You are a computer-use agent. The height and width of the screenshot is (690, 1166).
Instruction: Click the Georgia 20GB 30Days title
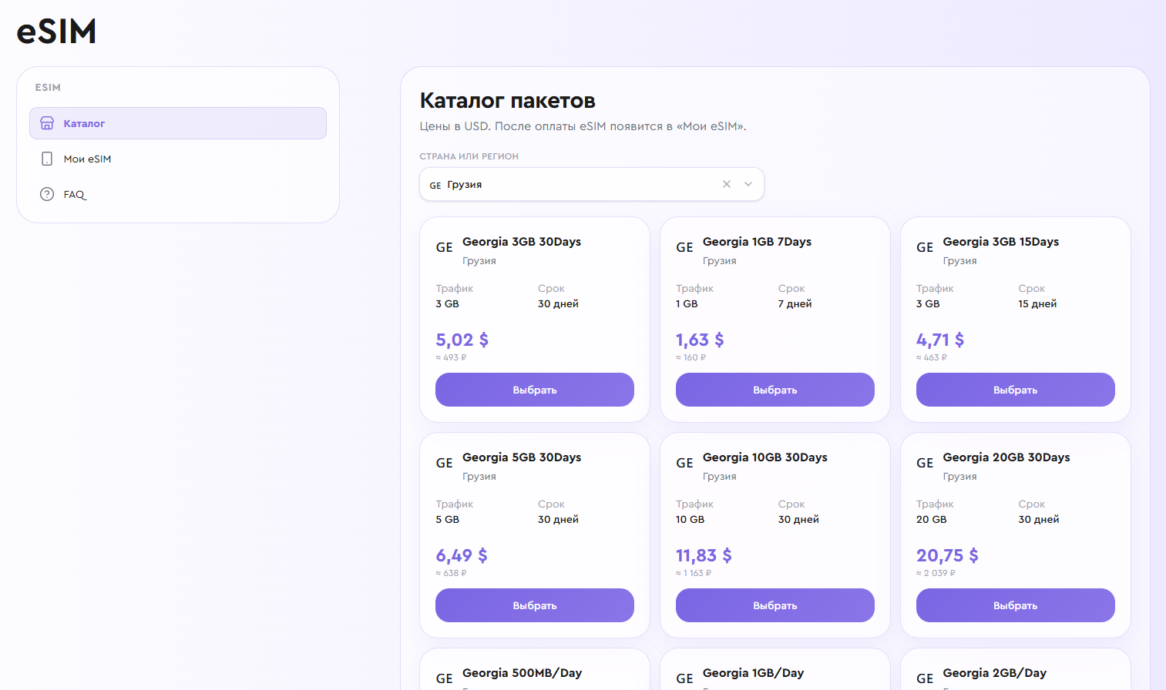tap(1006, 457)
